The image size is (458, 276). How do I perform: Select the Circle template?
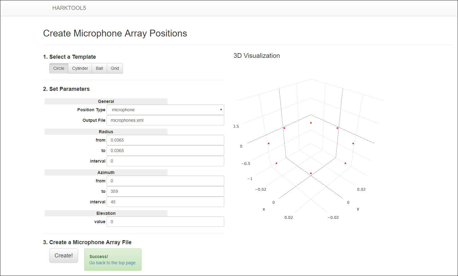pos(59,68)
